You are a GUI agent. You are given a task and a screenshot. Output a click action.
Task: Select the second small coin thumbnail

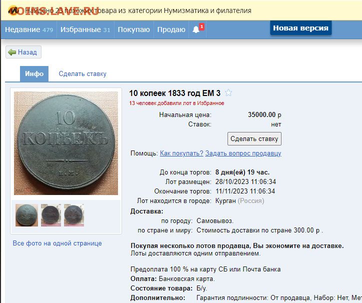coord(51,215)
